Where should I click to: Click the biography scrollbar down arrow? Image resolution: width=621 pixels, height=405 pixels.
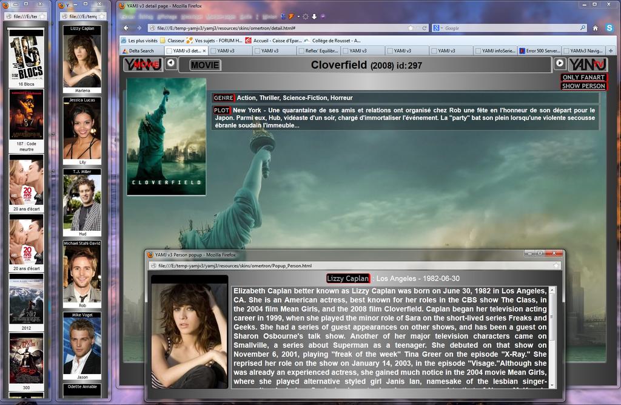point(552,385)
